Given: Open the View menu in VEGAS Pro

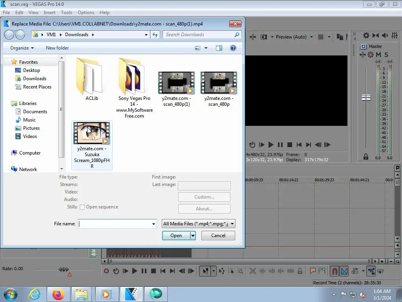Looking at the screenshot, I should coord(33,13).
